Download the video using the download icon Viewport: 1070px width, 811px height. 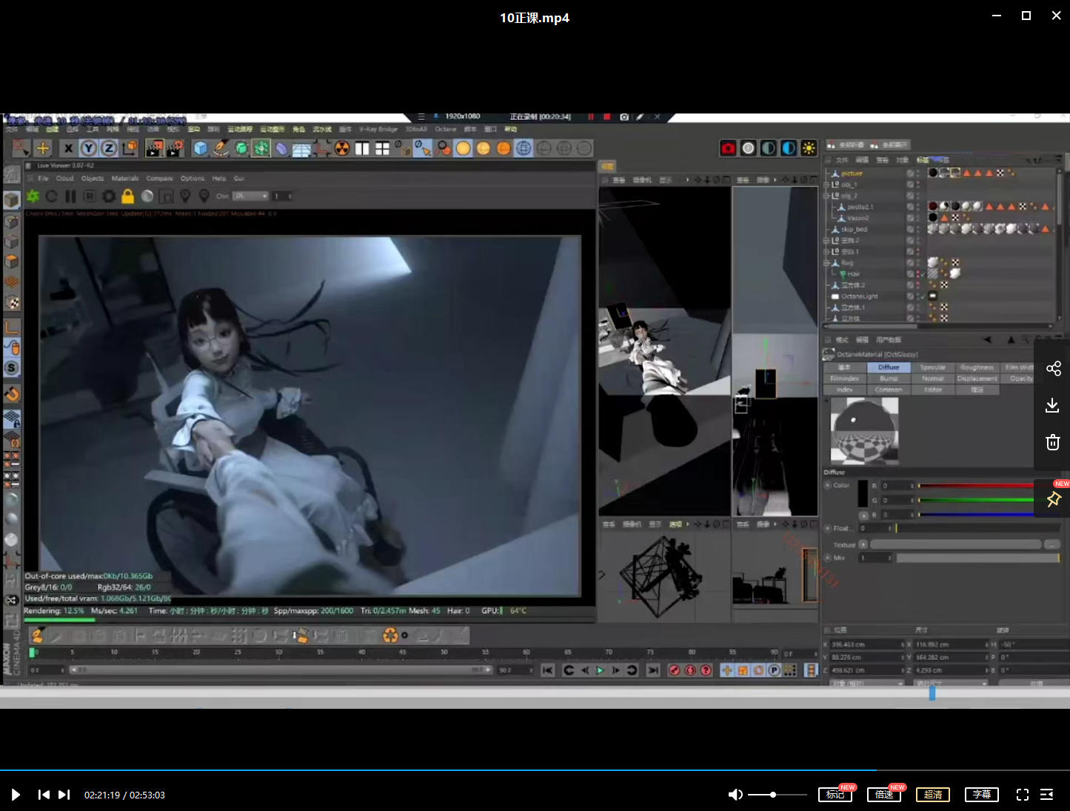tap(1052, 405)
